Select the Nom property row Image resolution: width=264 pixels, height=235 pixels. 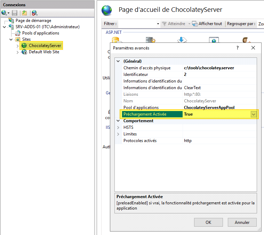point(186,101)
